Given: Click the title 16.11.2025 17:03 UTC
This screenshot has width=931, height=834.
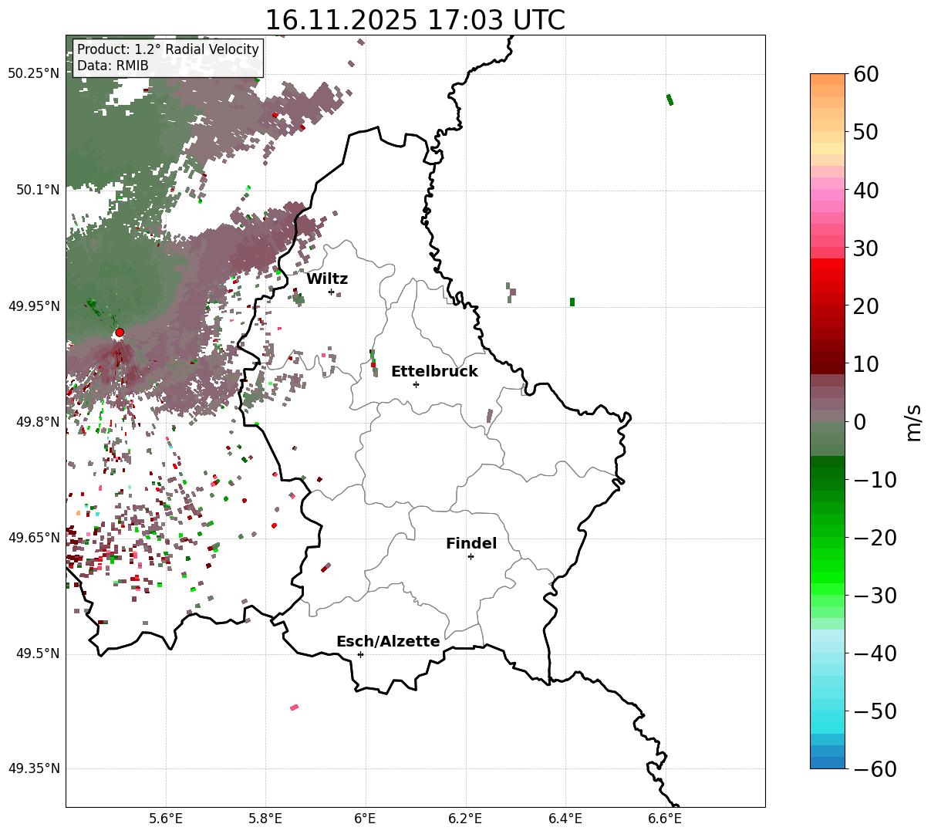Looking at the screenshot, I should (x=415, y=19).
